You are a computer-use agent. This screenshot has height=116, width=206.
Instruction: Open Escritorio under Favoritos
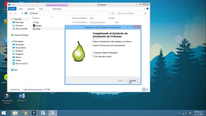[x=19, y=25]
